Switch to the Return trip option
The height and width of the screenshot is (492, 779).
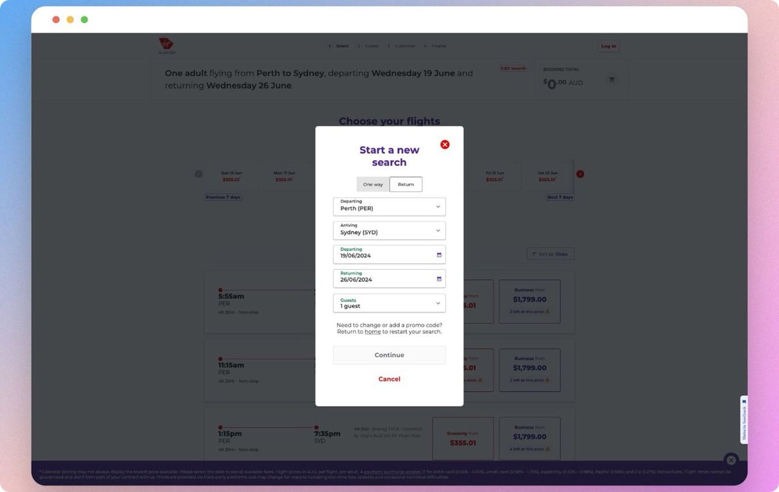click(x=406, y=184)
